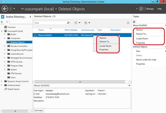Click Locate Parent in Tasks pane
This screenshot has height=113, width=166.
[x=142, y=38]
